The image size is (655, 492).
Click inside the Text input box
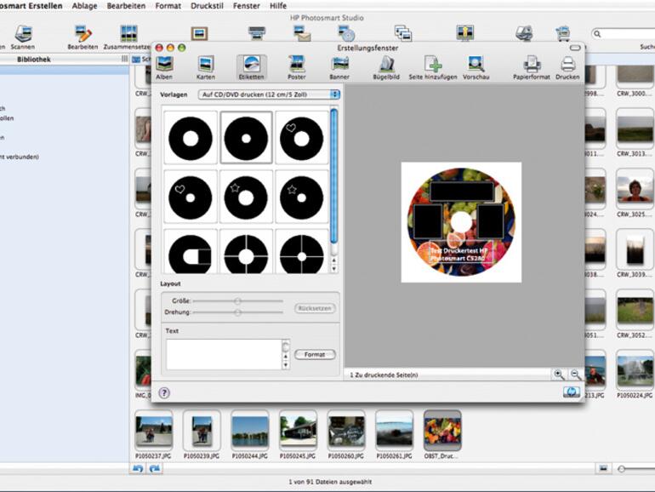pos(223,353)
